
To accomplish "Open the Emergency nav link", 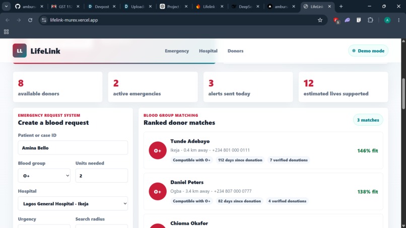I will 177,51.
